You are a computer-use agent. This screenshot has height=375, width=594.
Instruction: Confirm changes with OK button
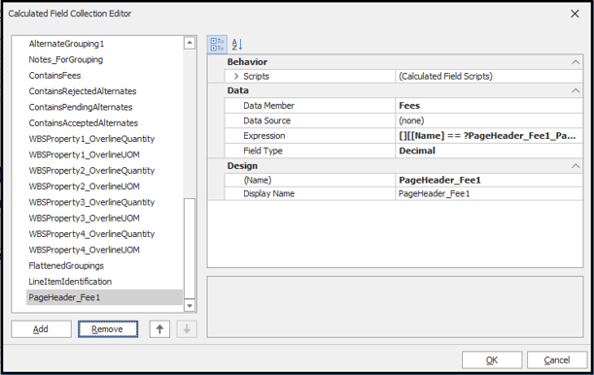pyautogui.click(x=492, y=360)
